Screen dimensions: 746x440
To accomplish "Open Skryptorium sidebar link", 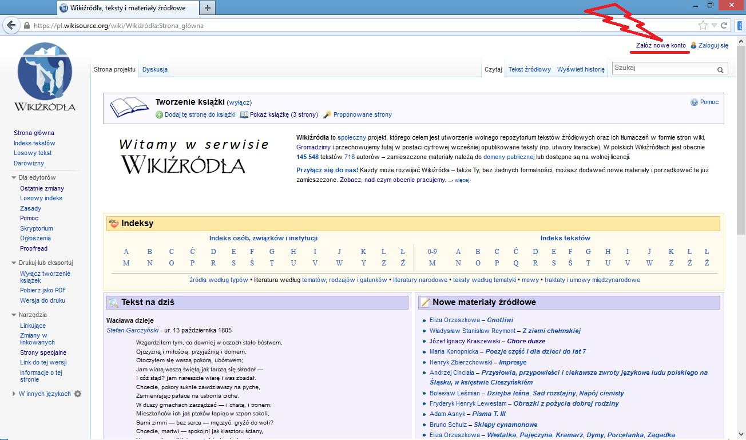I will point(36,228).
